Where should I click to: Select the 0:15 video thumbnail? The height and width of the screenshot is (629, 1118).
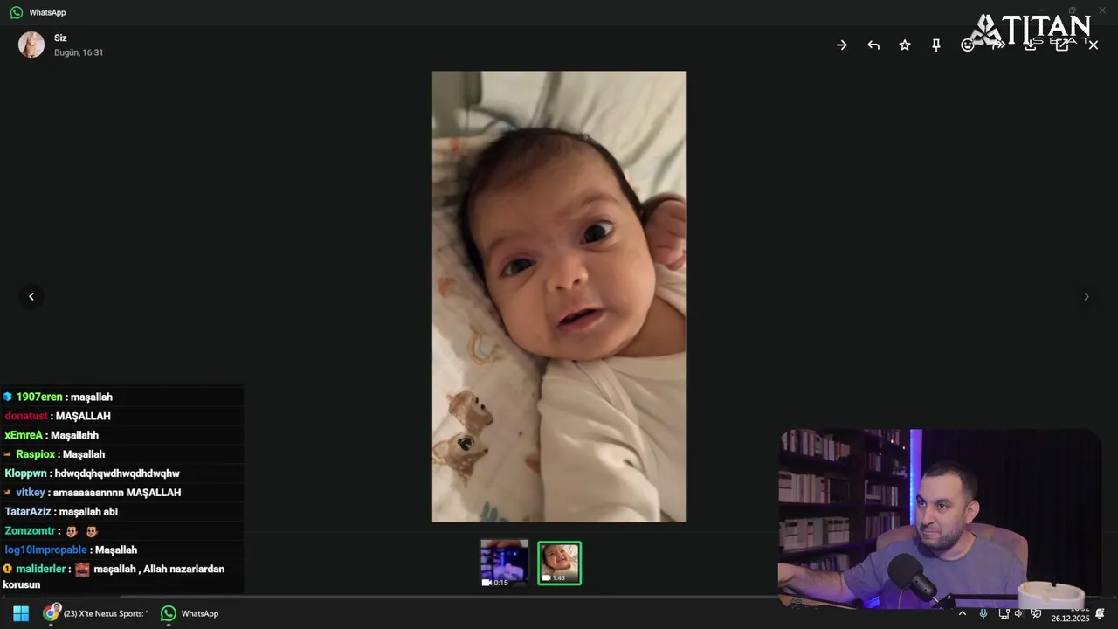click(x=505, y=563)
